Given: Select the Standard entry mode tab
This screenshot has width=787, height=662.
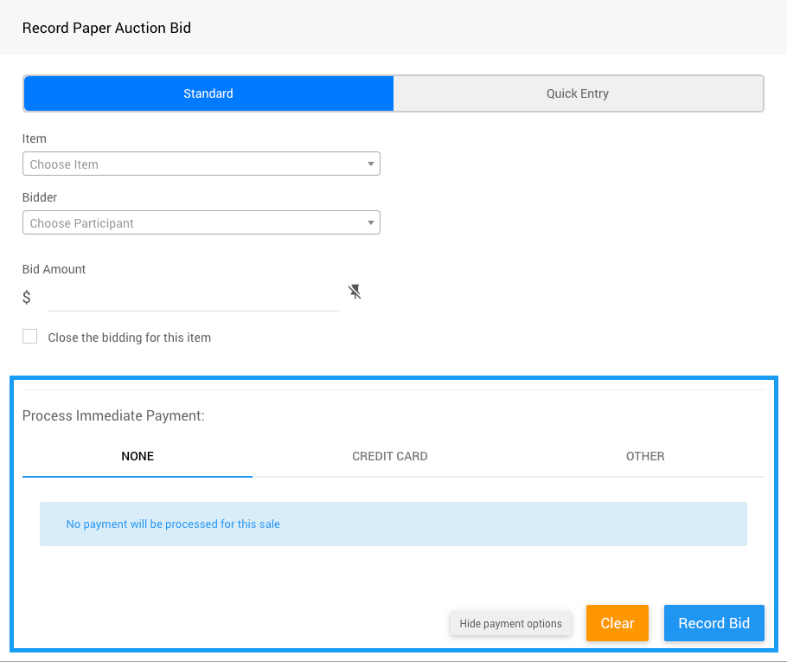Looking at the screenshot, I should pos(208,93).
